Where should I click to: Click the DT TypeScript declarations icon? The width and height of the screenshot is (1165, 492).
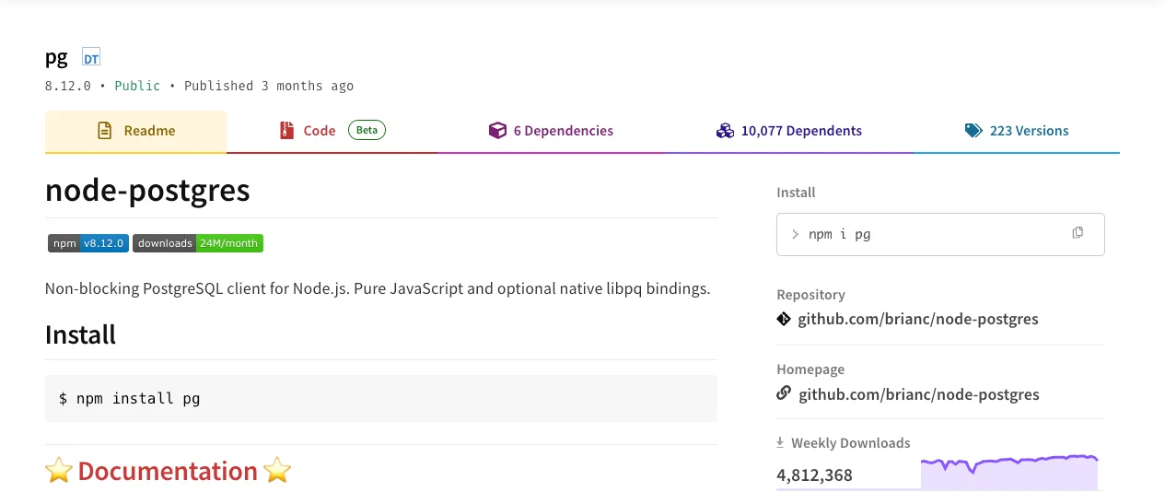tap(91, 58)
